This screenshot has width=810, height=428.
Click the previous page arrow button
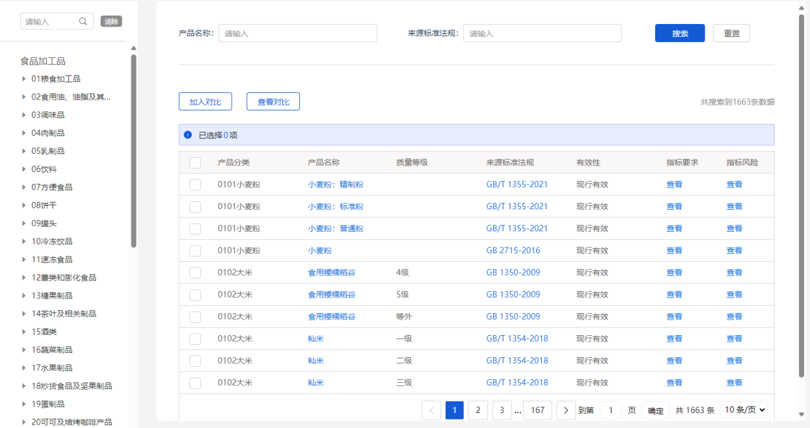tap(431, 410)
